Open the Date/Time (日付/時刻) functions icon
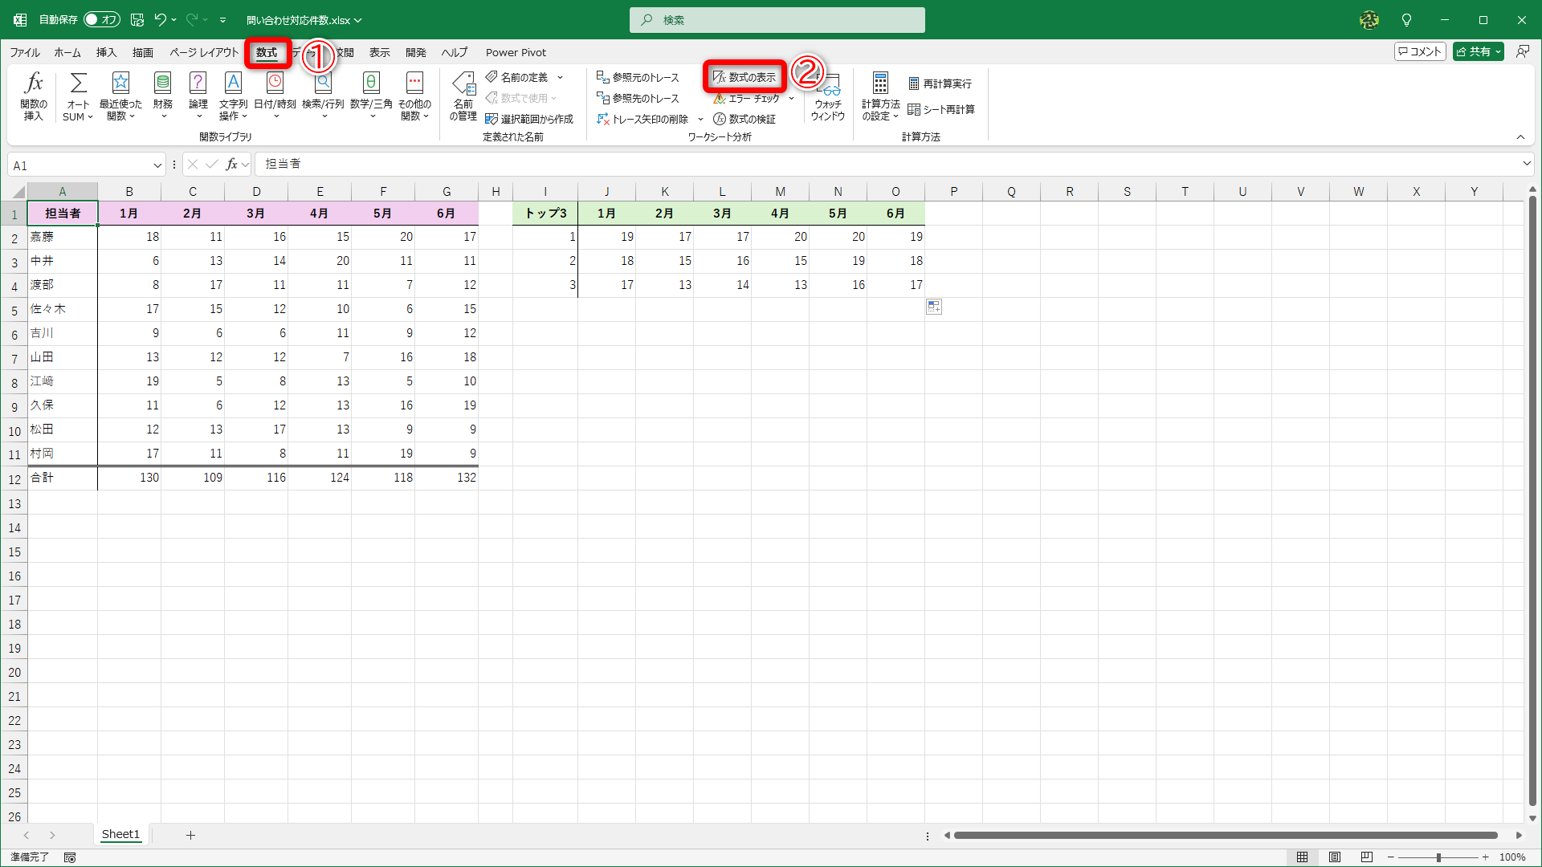 [275, 95]
